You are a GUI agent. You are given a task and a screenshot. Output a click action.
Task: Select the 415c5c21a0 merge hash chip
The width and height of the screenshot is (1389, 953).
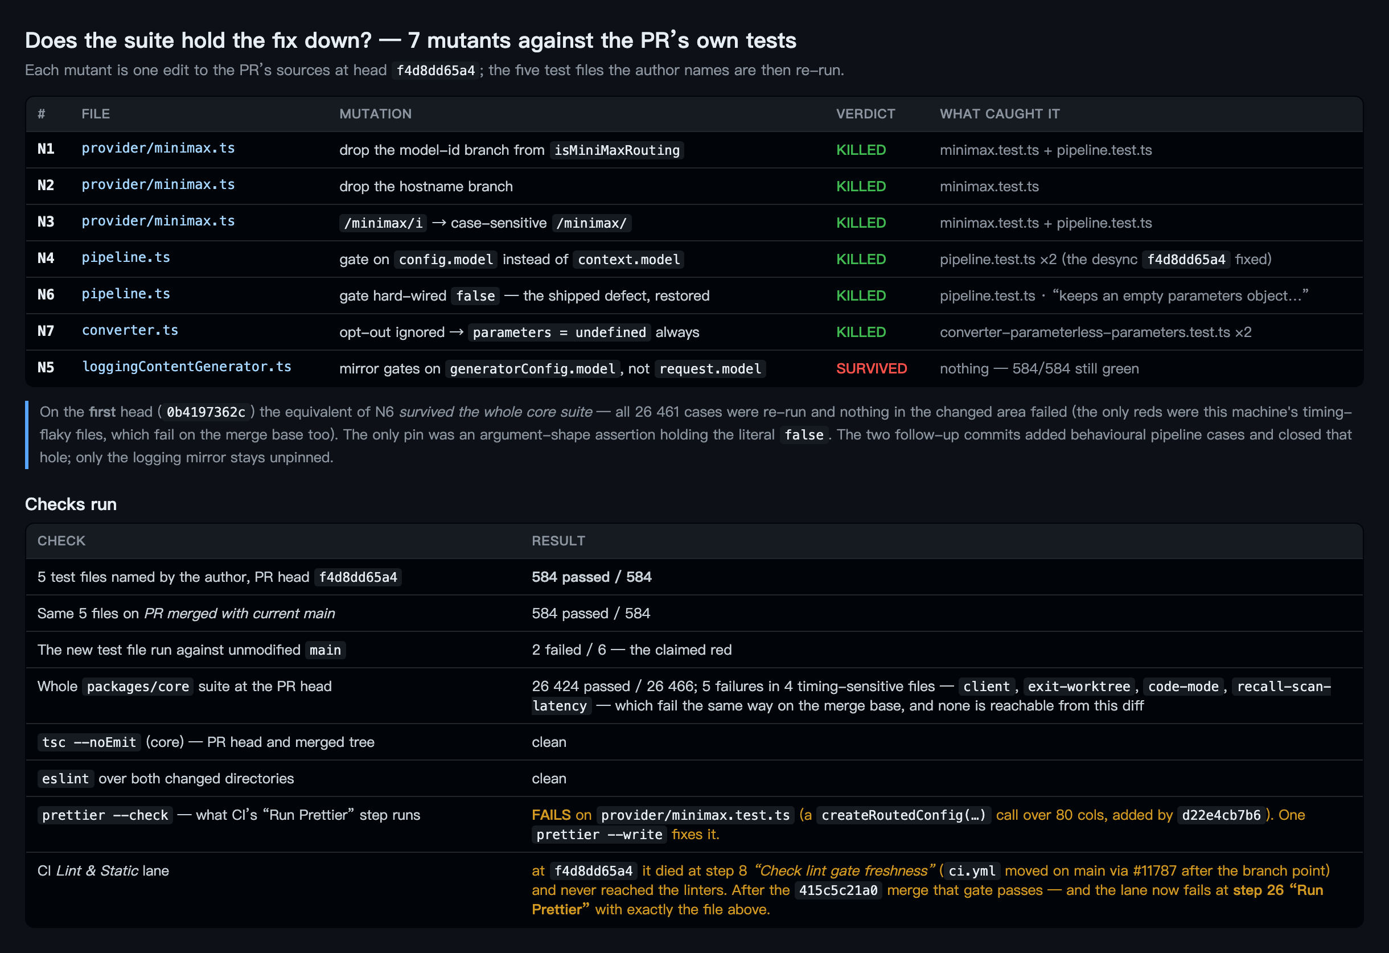pos(838,891)
